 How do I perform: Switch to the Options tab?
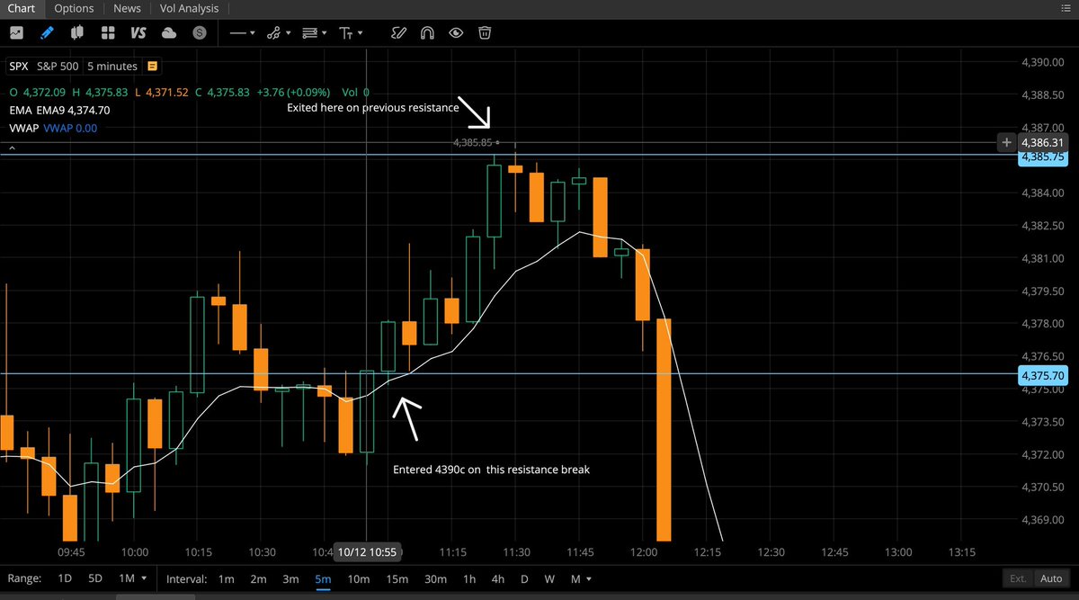click(x=74, y=8)
